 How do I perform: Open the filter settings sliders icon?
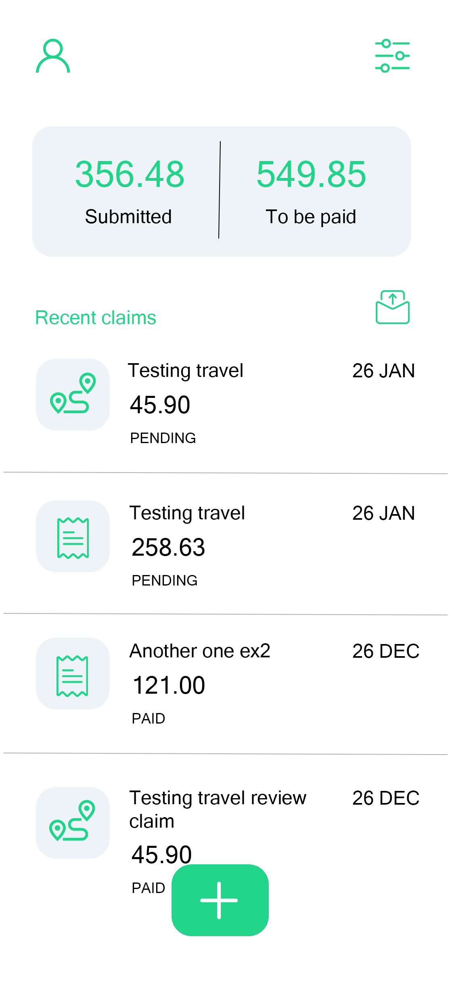click(392, 56)
